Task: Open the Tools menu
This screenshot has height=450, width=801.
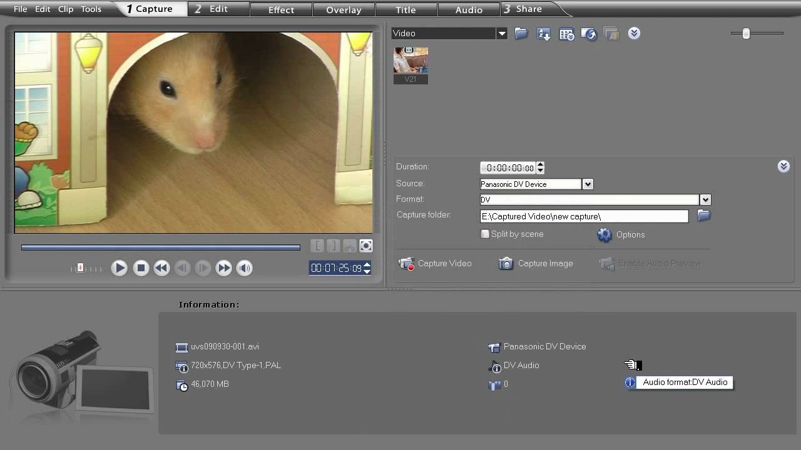Action: 91,9
